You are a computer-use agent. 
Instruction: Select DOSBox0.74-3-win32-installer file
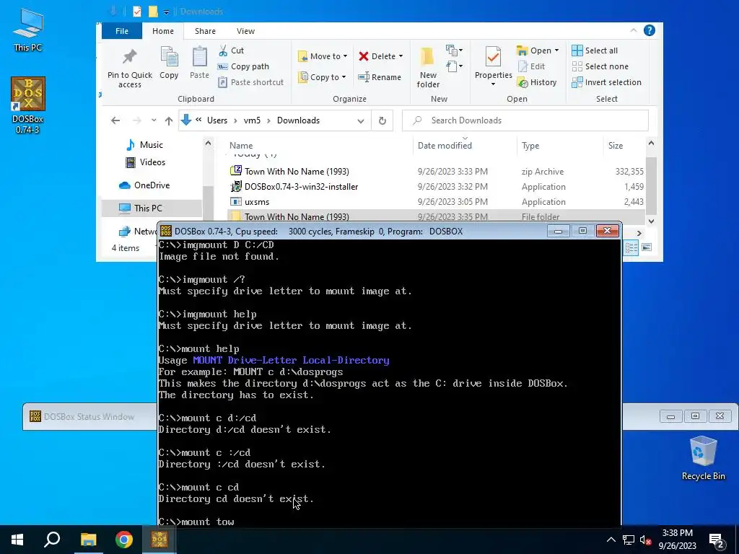(437, 187)
